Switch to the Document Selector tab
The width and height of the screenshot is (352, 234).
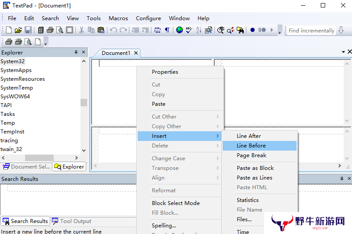click(26, 166)
